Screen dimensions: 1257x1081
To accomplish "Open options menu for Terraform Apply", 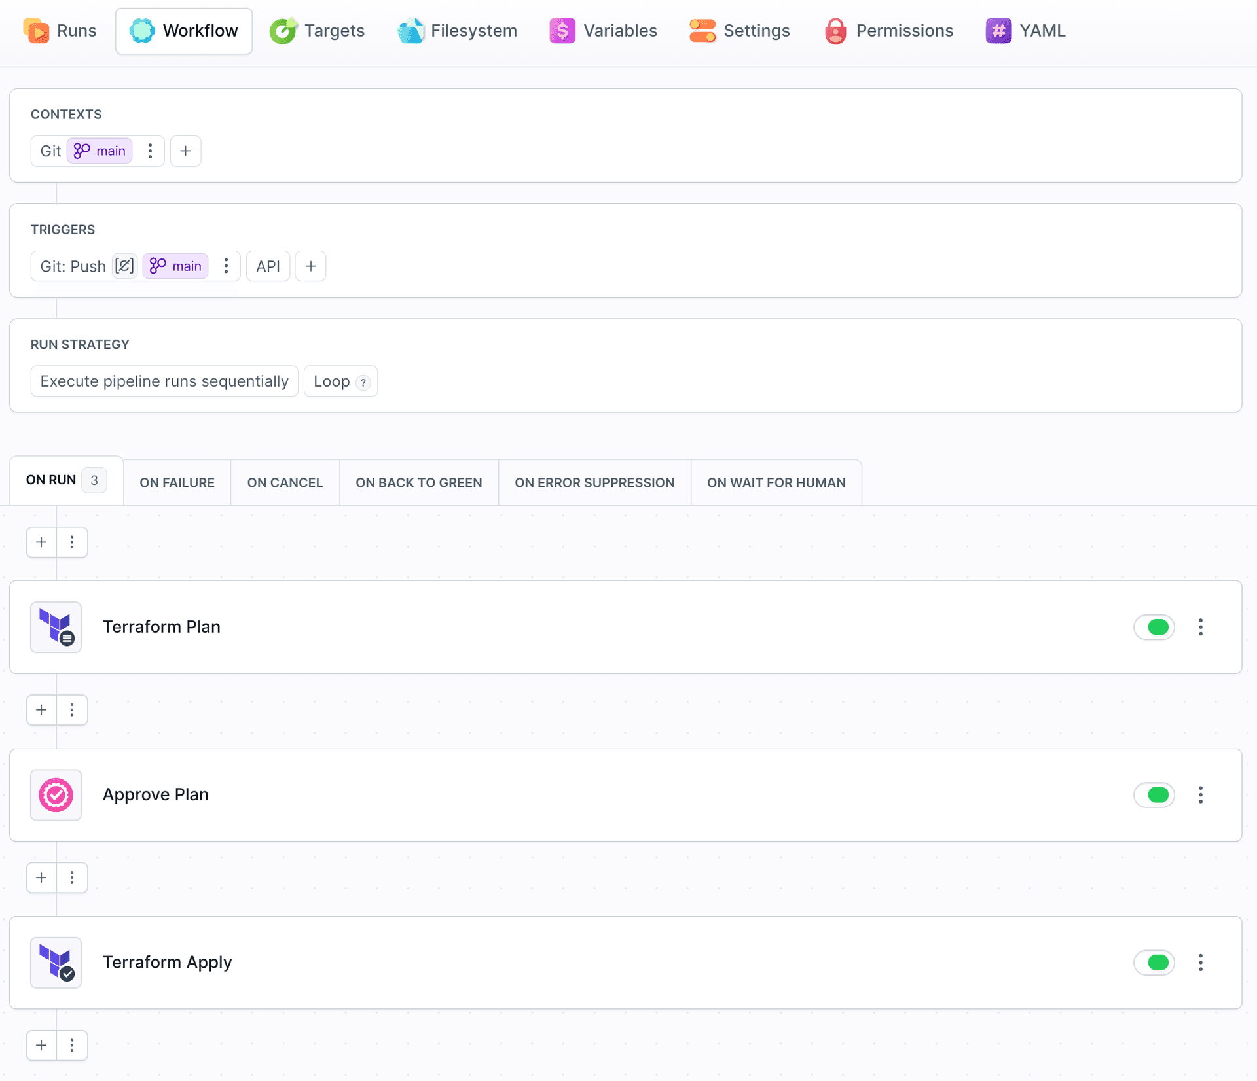I will 1201,962.
